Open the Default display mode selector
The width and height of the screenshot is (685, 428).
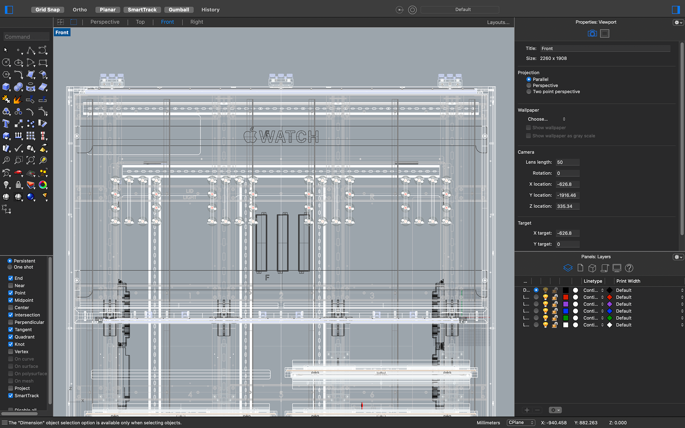(x=460, y=10)
